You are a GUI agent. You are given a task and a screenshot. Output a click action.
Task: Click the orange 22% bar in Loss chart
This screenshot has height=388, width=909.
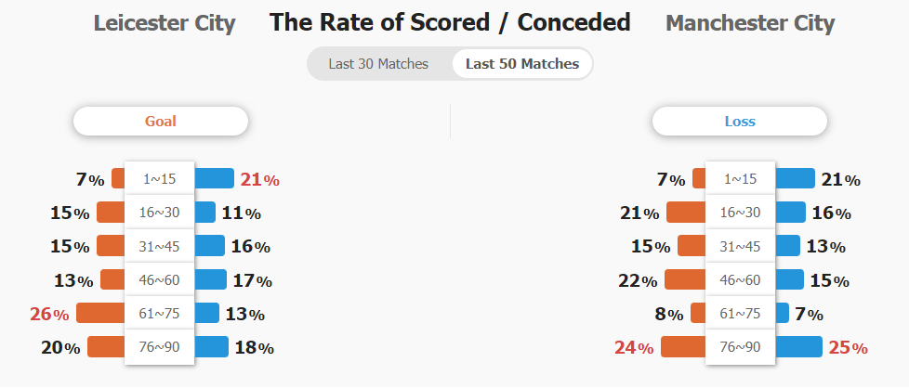pos(685,279)
